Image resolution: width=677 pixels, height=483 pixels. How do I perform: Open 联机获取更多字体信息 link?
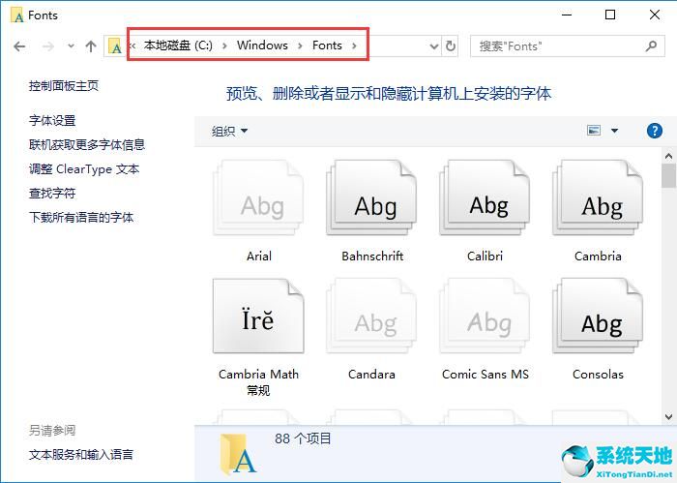(x=87, y=145)
